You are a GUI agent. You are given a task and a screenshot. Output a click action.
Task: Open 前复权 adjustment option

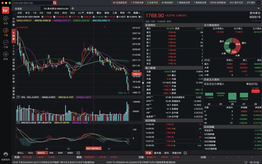[x=90, y=13]
